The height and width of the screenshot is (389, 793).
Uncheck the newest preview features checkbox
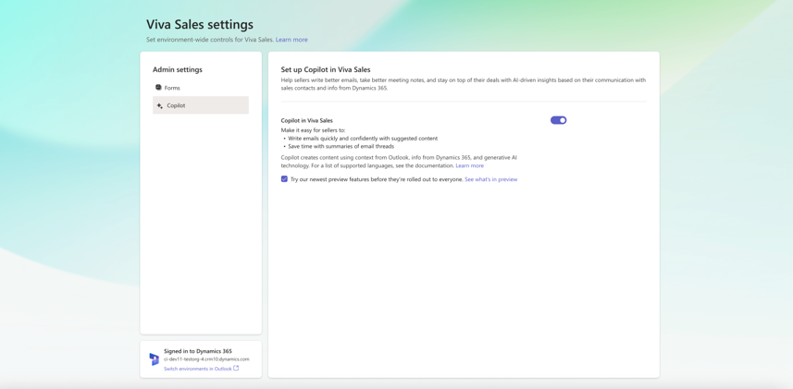[284, 179]
